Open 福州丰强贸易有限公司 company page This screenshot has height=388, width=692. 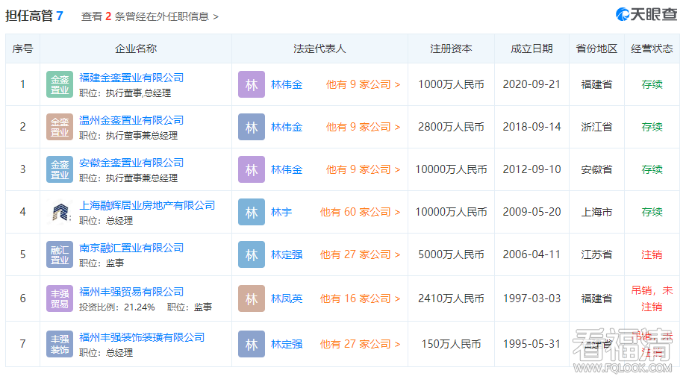[131, 292]
